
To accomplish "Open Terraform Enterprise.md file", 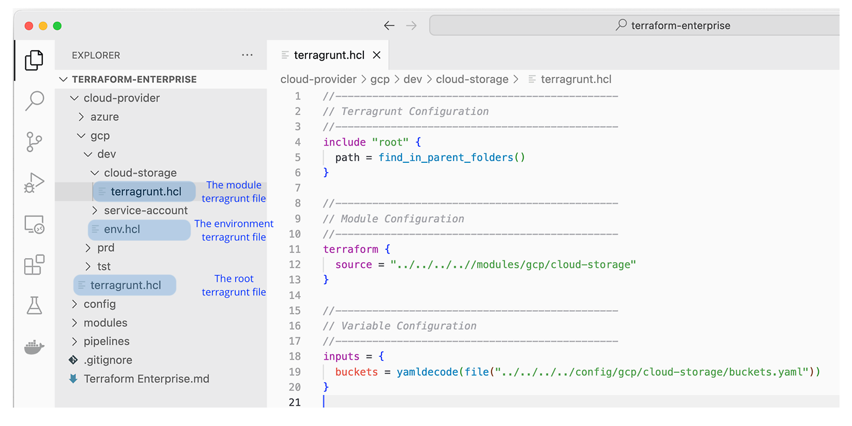I will coord(146,379).
